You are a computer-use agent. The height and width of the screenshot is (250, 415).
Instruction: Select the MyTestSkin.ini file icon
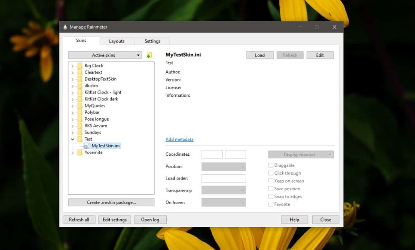(86, 146)
